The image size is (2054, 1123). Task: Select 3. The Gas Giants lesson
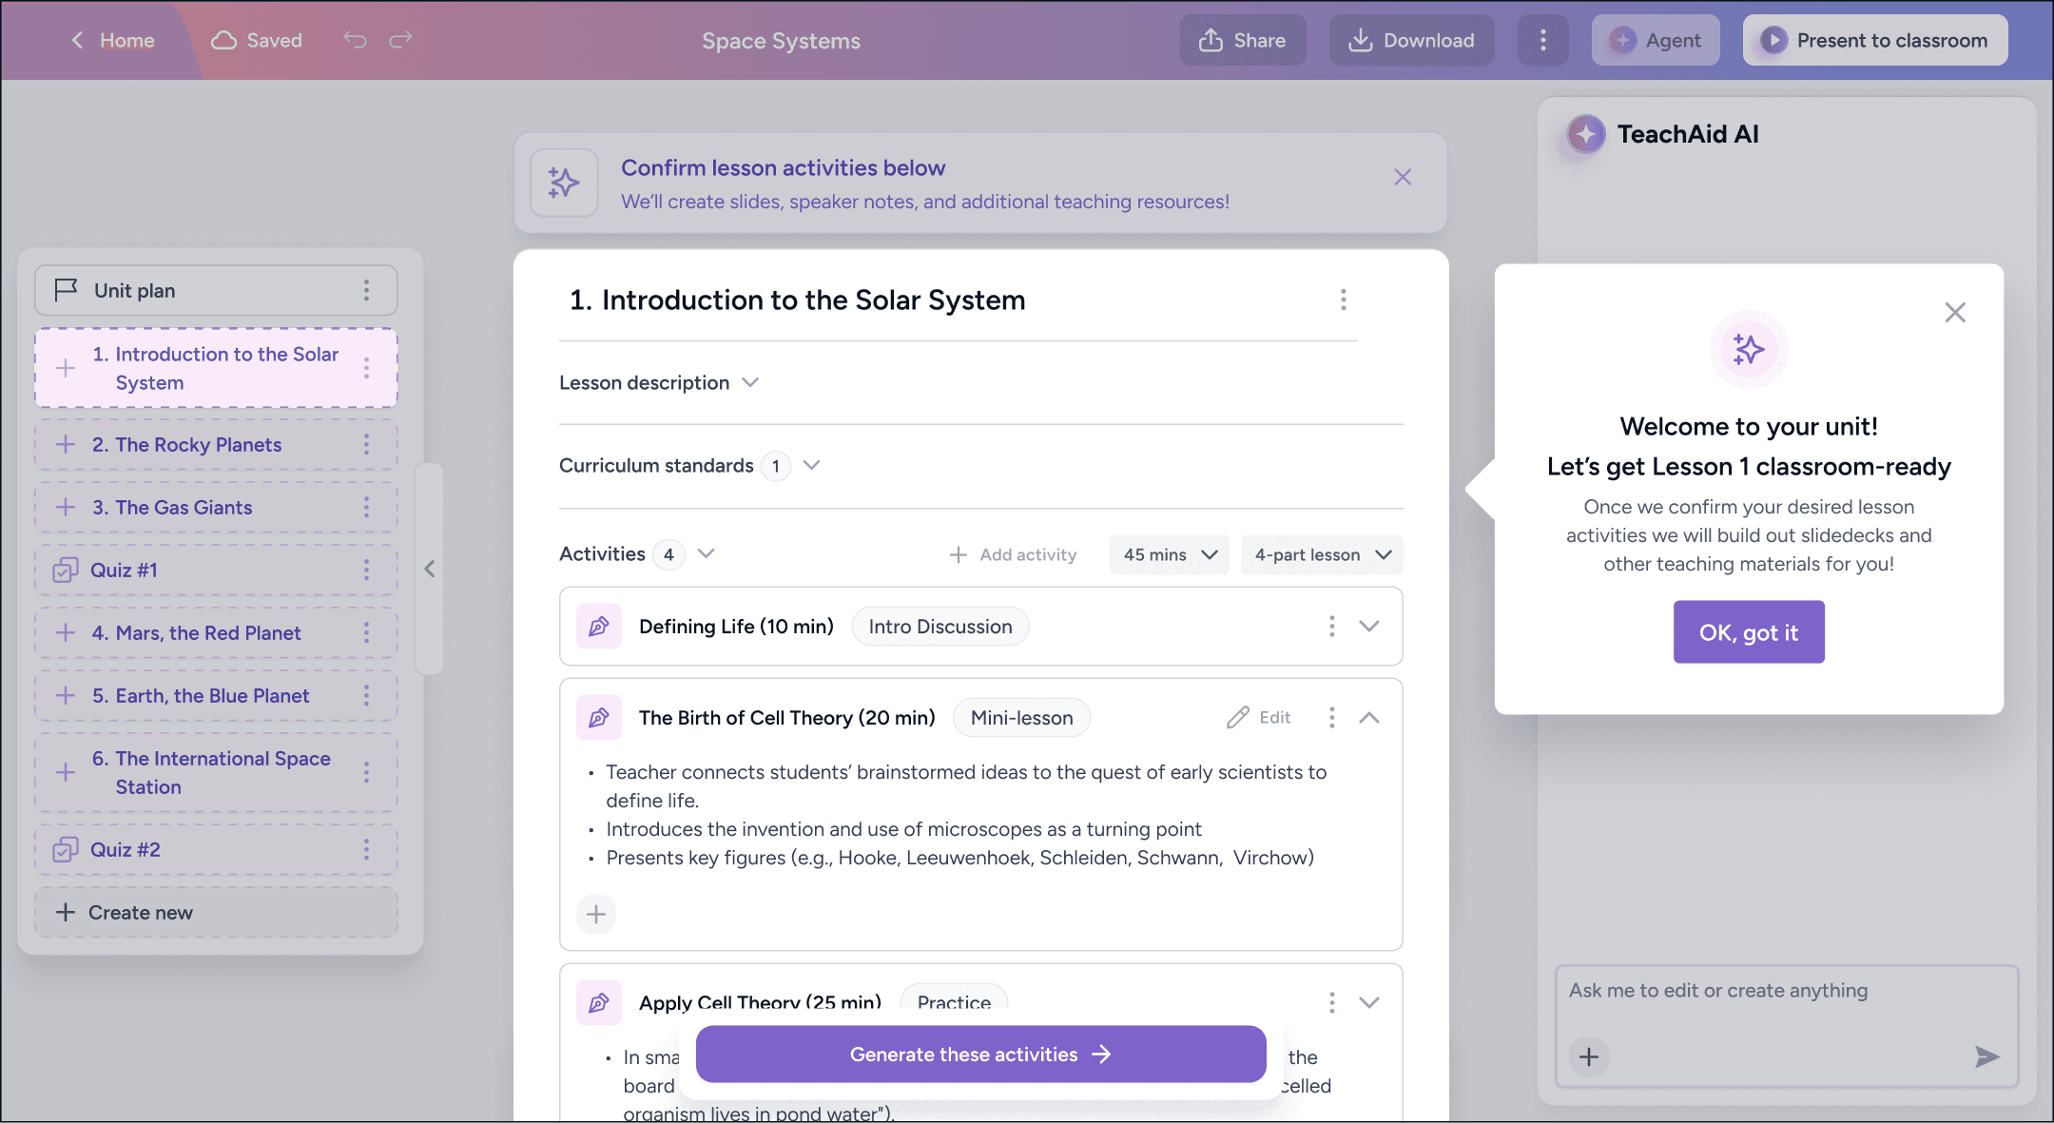tap(184, 508)
